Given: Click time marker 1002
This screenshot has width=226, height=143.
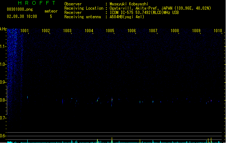Looking at the screenshot, I should pyautogui.click(x=46, y=31).
